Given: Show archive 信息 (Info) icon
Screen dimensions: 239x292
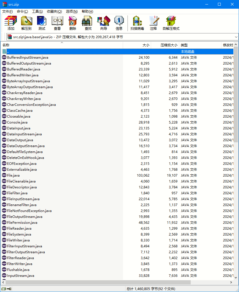Looking at the screenshot, I should [x=119, y=23].
